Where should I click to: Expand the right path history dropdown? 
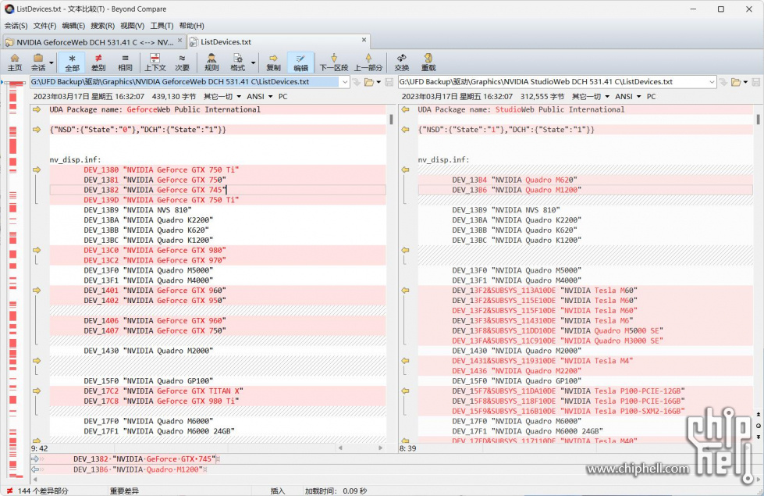tap(712, 82)
